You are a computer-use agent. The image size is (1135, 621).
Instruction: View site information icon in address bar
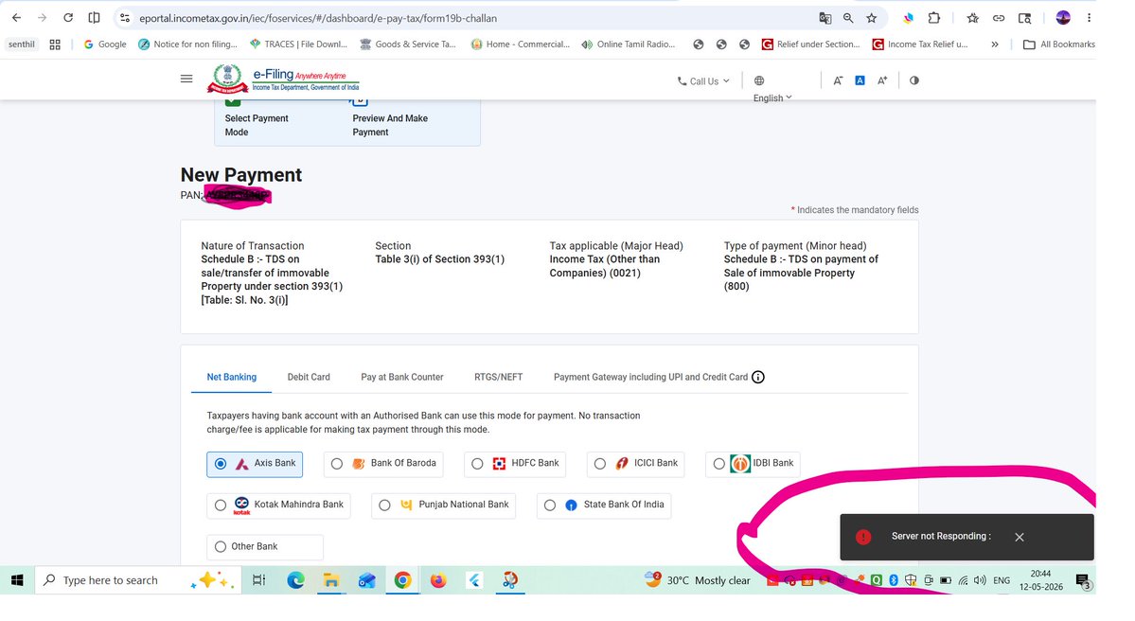tap(125, 18)
